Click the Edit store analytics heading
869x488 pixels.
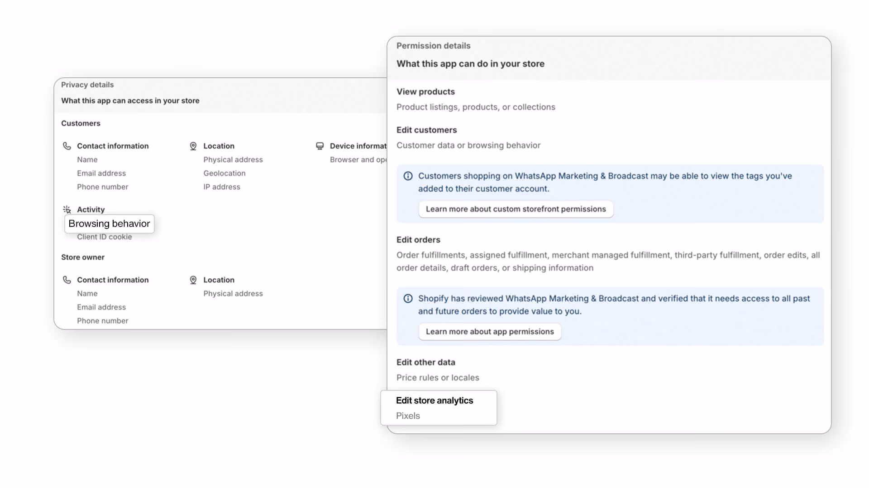pyautogui.click(x=434, y=400)
